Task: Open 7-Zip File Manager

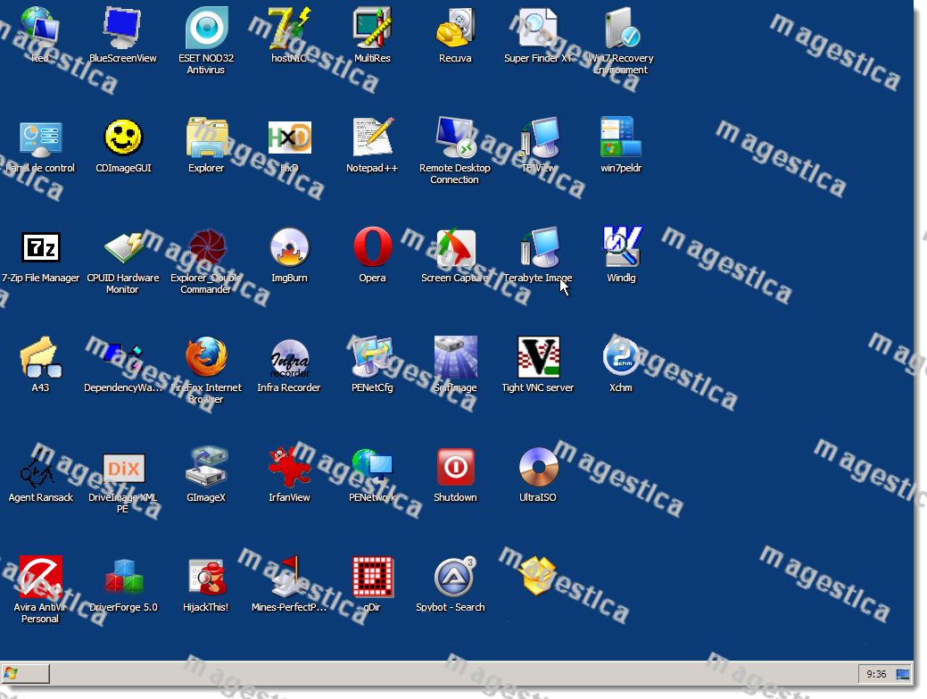Action: 40,248
